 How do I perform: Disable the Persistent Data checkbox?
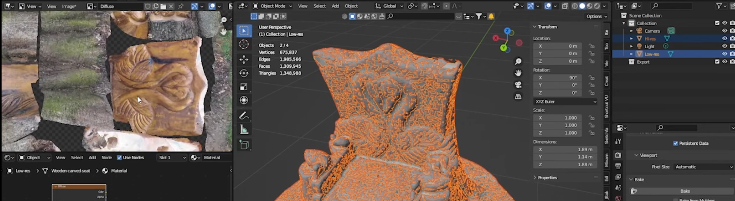(676, 144)
